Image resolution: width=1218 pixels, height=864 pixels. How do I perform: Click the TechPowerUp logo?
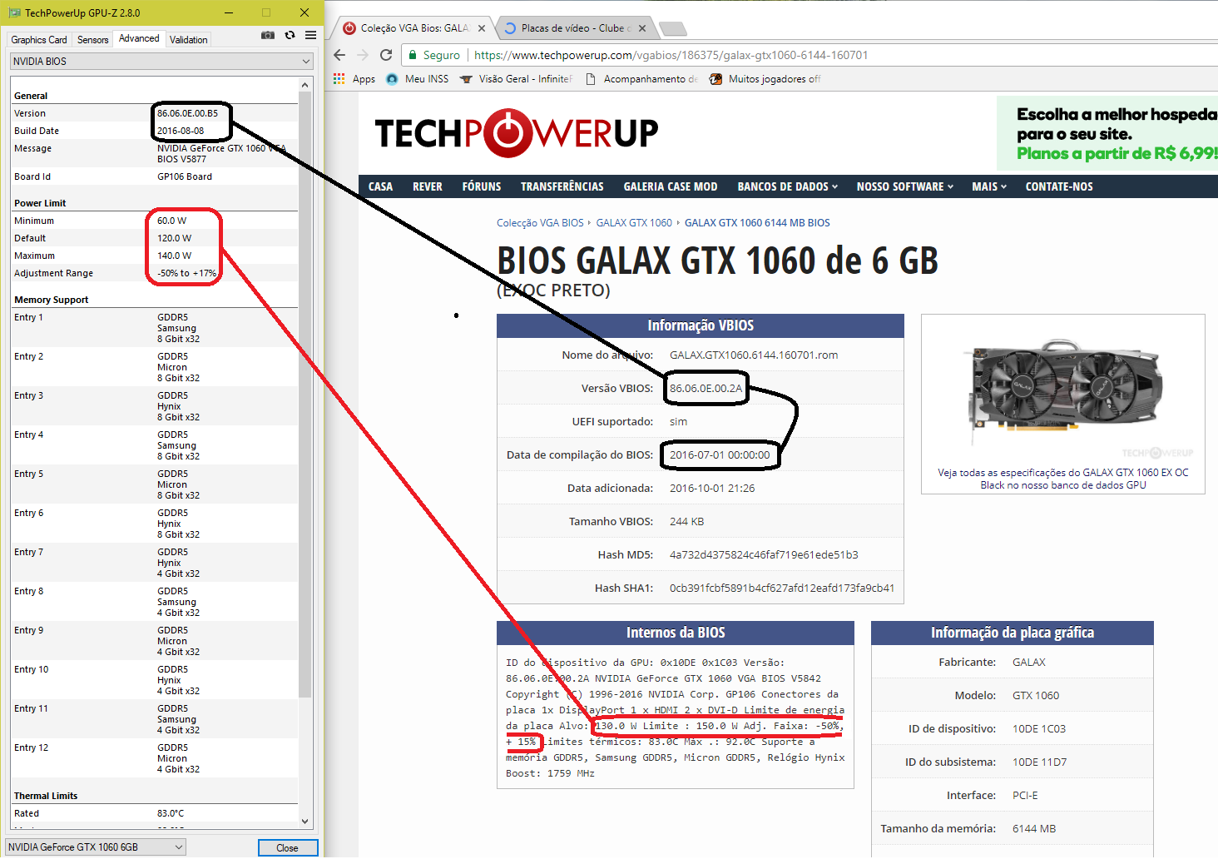[517, 133]
